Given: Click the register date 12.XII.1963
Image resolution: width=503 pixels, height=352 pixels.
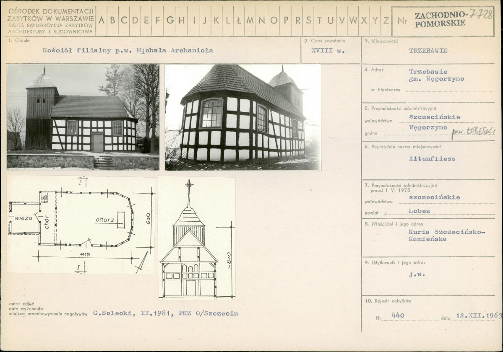Looking at the screenshot, I should point(478,315).
